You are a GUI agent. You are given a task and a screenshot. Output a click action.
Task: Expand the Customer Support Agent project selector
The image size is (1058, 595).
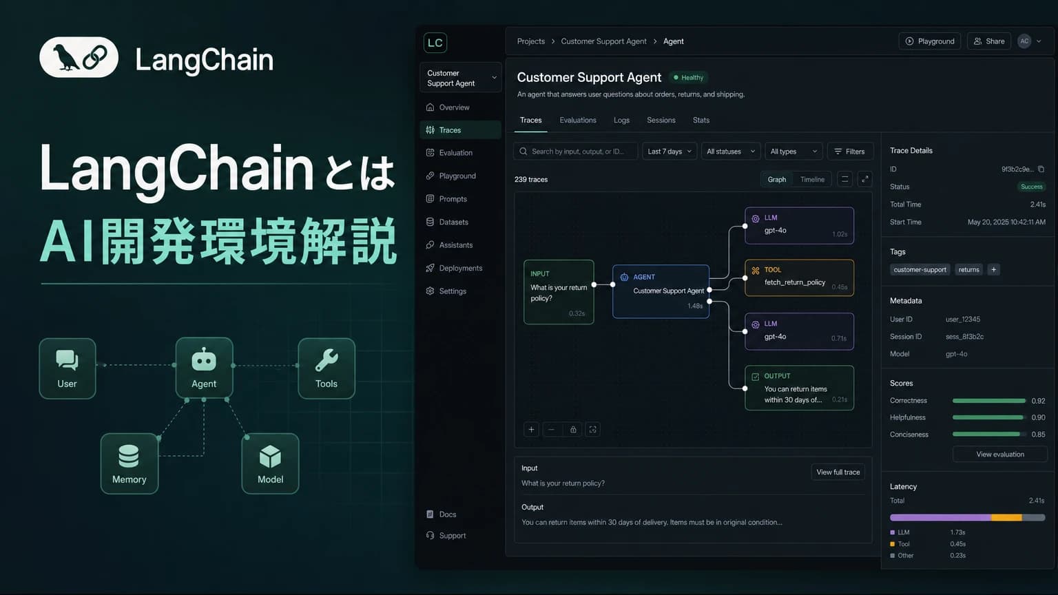pyautogui.click(x=461, y=78)
